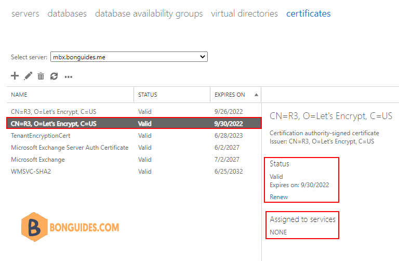Toggle sort arrow on Expires On column
This screenshot has height=261, width=399.
256,95
